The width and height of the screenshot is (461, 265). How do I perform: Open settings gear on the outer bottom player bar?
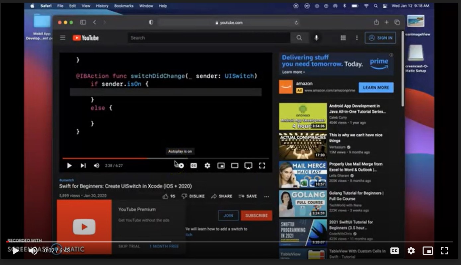tap(411, 251)
